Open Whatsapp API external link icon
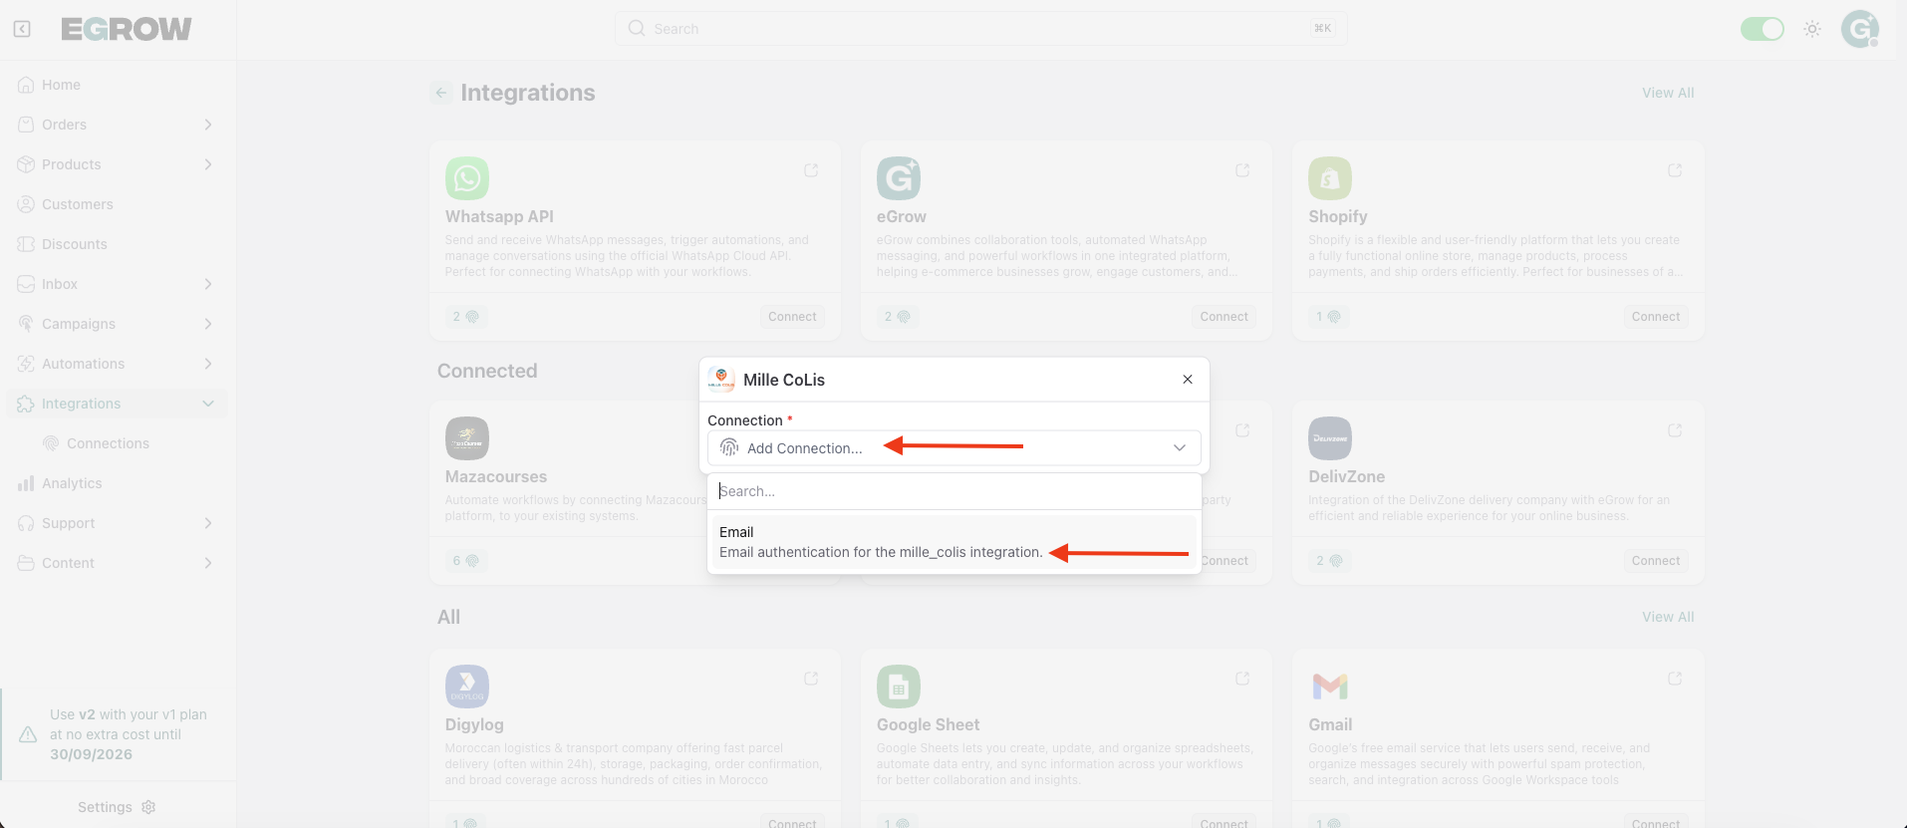This screenshot has height=828, width=1907. (811, 170)
